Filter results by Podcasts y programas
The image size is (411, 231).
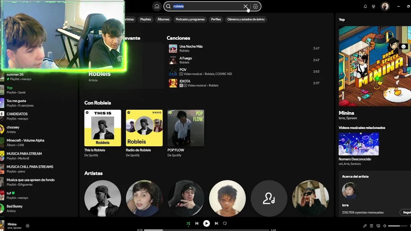[190, 19]
